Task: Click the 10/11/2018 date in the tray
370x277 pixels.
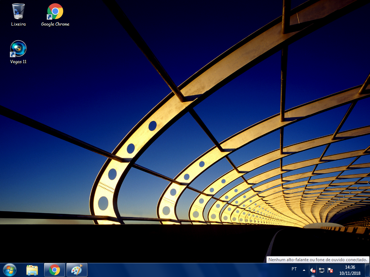Action: coord(350,273)
